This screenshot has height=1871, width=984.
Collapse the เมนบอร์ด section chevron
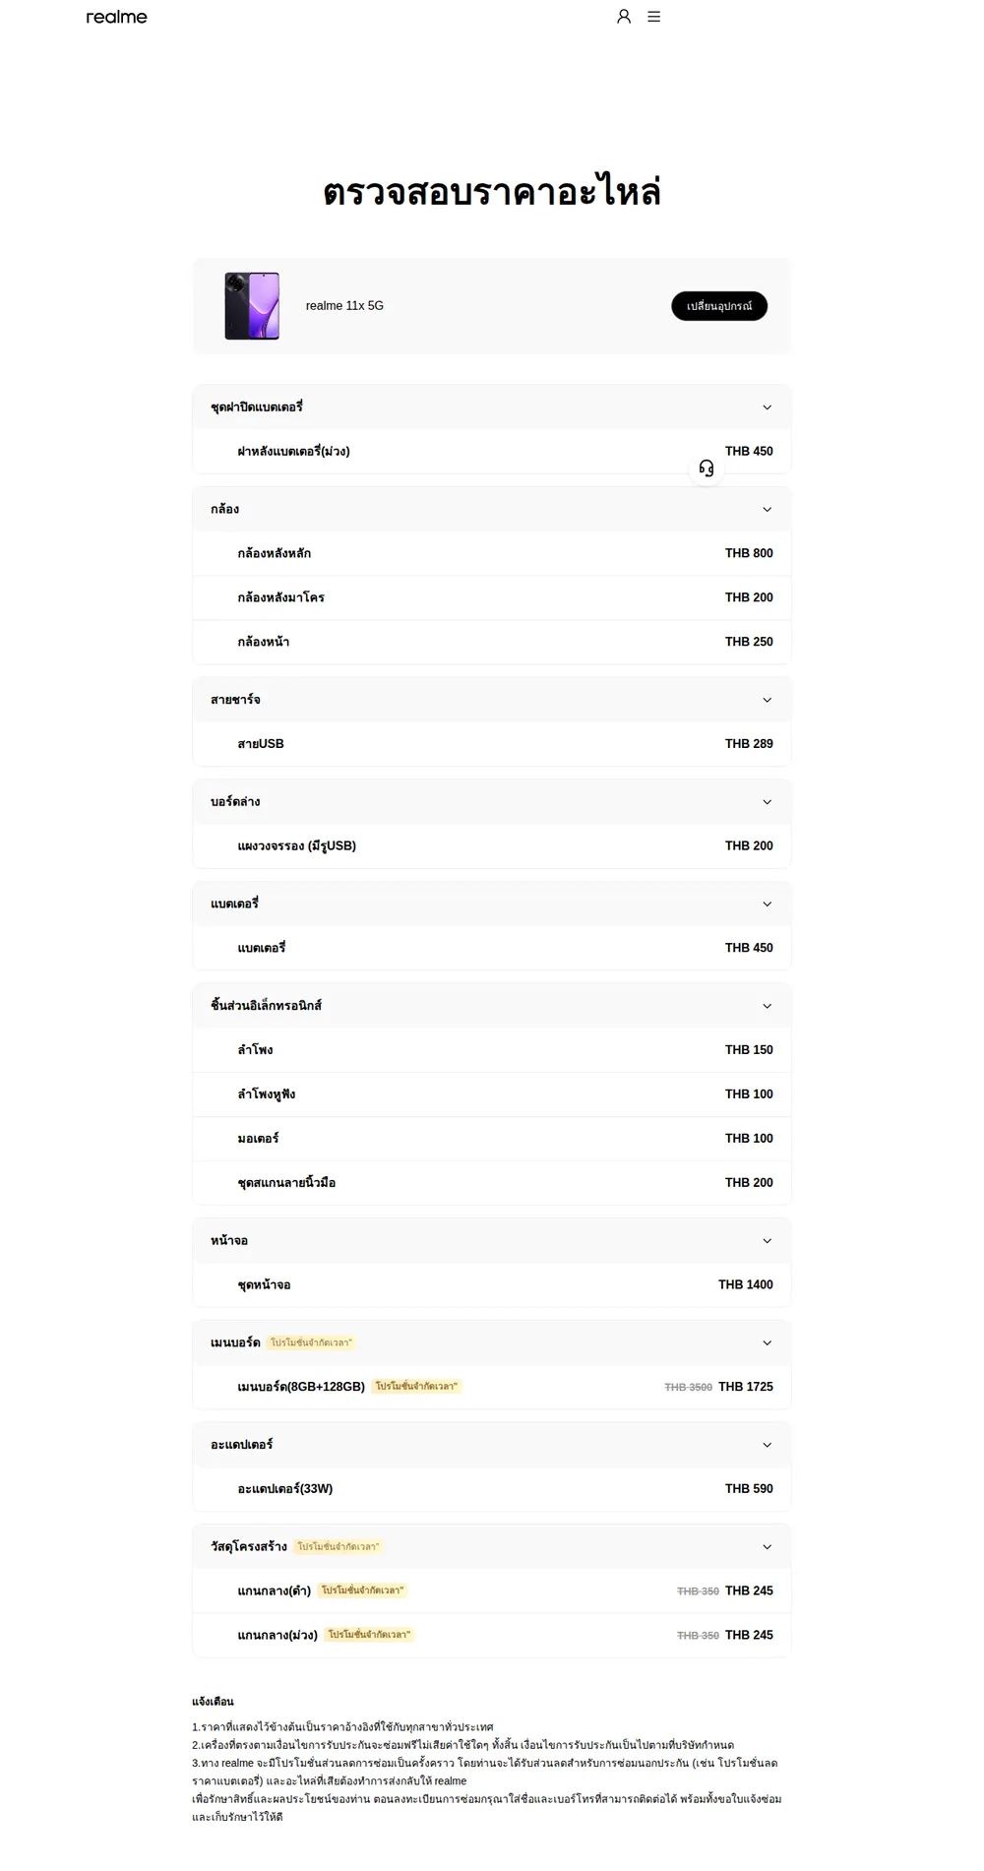tap(768, 1343)
